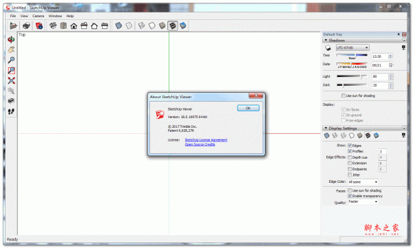Choose Shaded style in top toolbar

click(x=162, y=26)
